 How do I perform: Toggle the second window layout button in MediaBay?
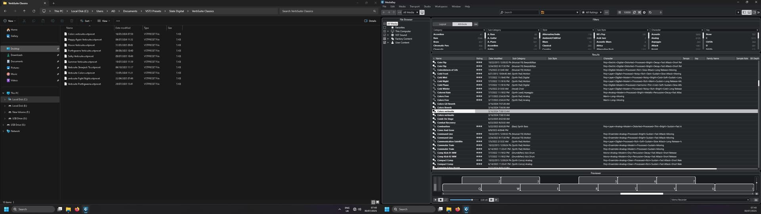[749, 12]
